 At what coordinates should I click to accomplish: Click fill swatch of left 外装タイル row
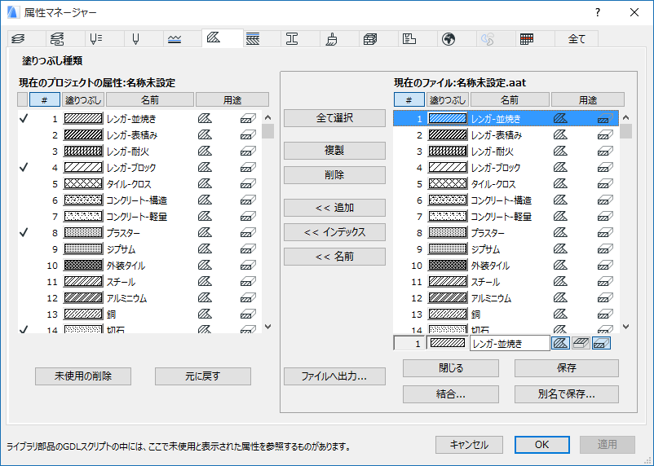[x=83, y=265]
